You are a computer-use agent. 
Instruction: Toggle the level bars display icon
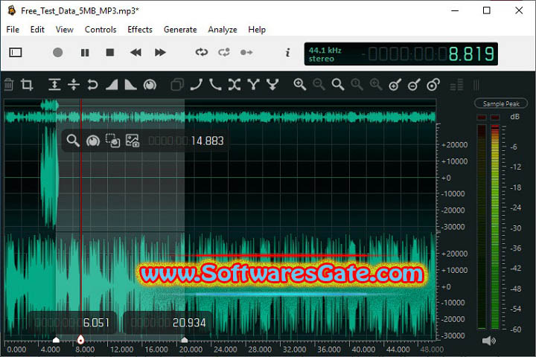coord(456,85)
